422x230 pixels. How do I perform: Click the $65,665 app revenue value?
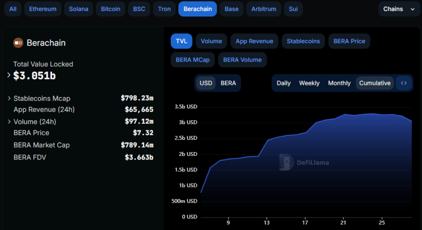(139, 109)
